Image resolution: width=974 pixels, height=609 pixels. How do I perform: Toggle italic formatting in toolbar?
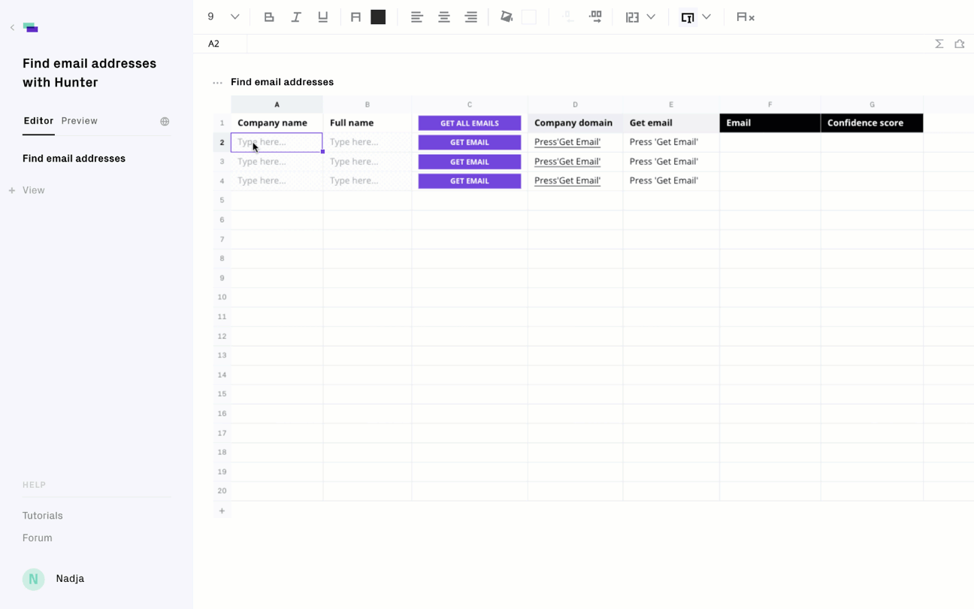click(296, 17)
